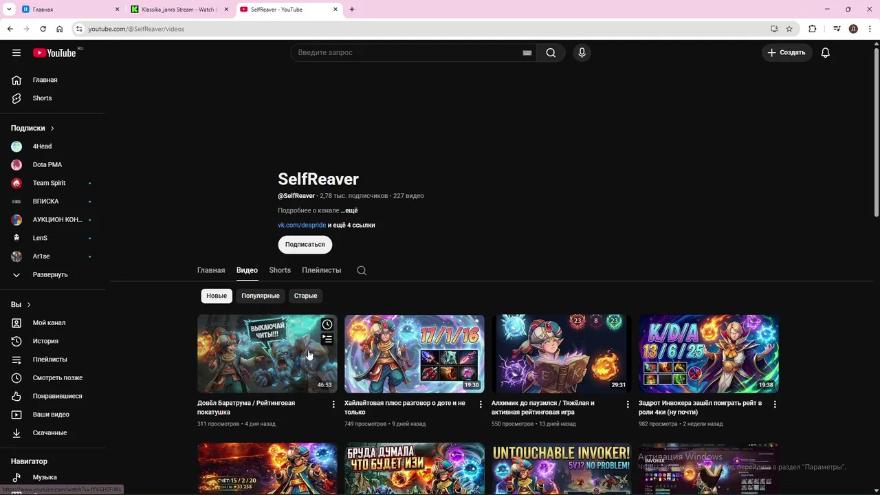This screenshot has height=495, width=880.
Task: Click the YouTube search input field
Action: point(406,52)
